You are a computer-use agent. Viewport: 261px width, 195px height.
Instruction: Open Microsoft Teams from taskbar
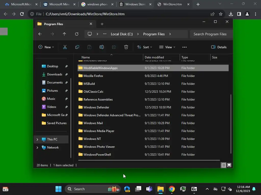149,189
